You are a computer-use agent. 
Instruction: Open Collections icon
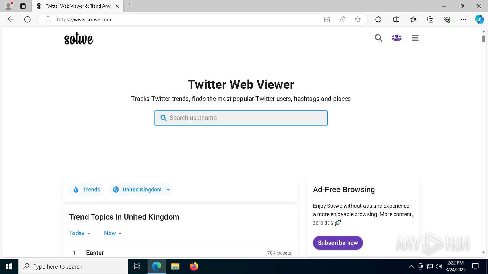click(430, 19)
